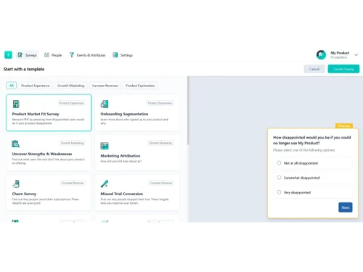Click the My Product avatar icon
363x272 pixels.
point(321,55)
